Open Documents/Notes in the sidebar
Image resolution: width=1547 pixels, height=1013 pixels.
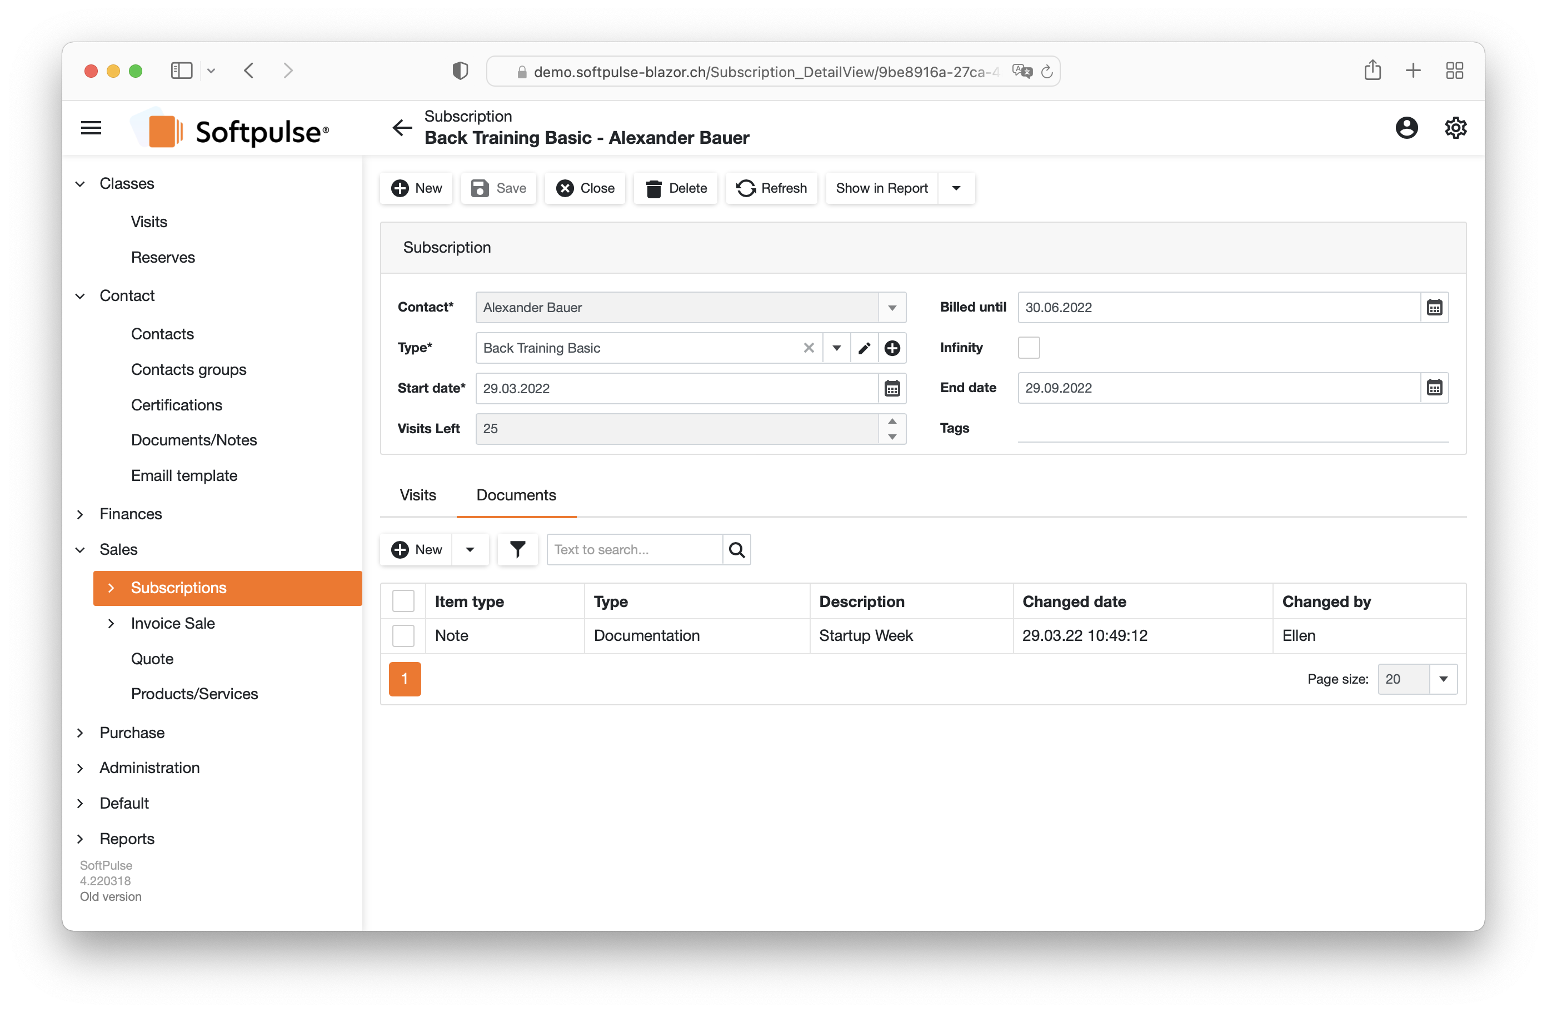click(x=194, y=440)
